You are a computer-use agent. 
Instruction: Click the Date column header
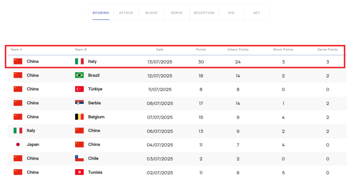(160, 50)
